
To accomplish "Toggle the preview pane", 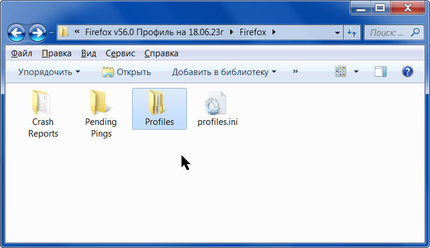I will pos(381,72).
